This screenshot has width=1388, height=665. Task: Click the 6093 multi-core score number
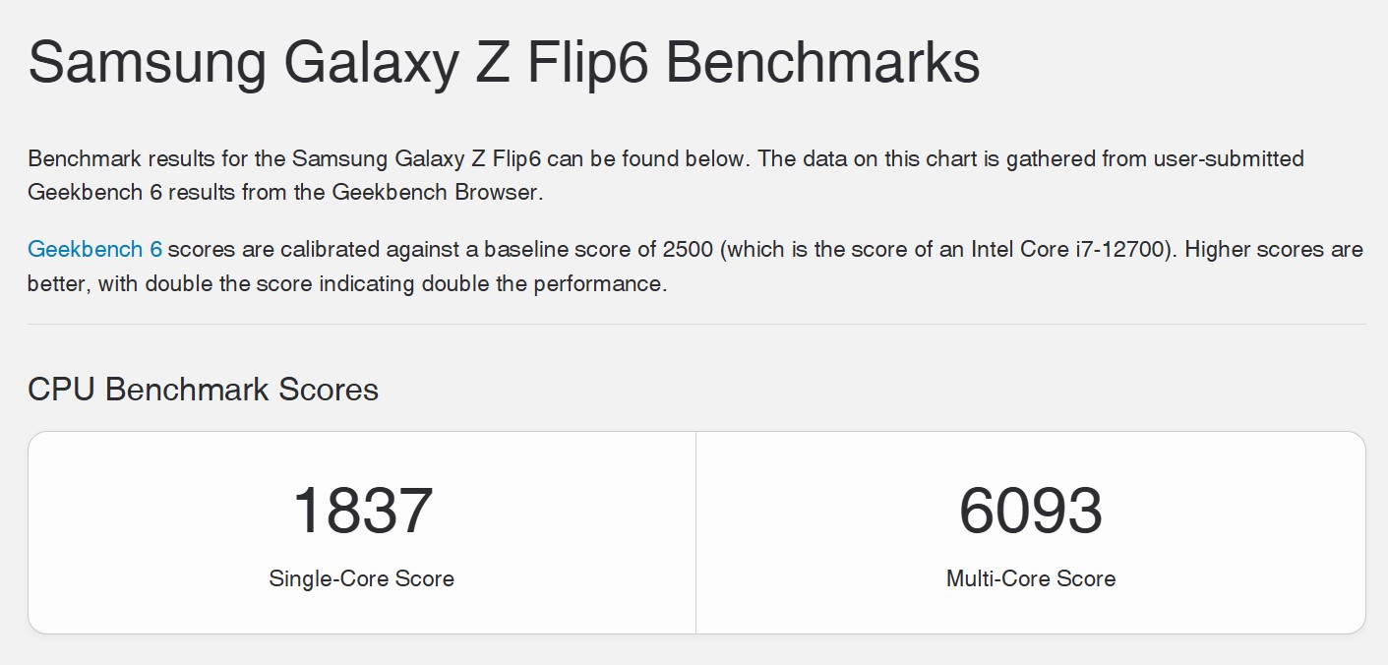coord(1031,510)
